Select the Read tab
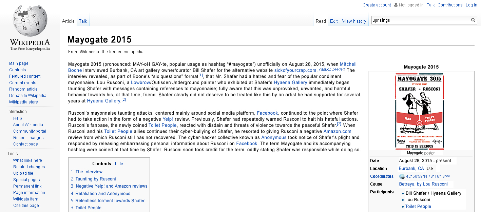The image size is (481, 212). pos(321,21)
